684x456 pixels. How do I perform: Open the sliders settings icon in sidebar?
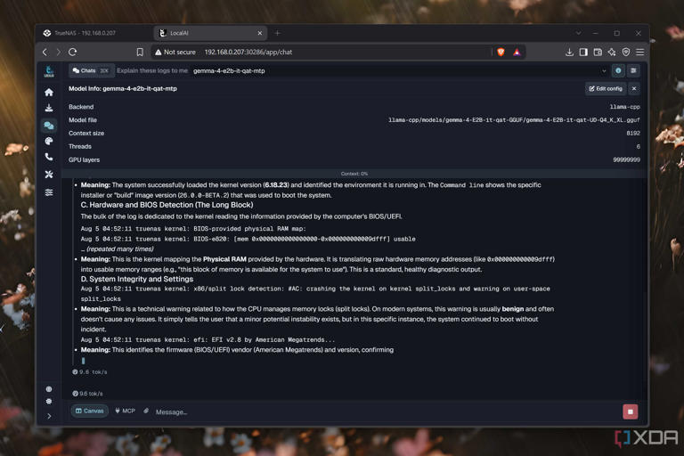coord(49,192)
